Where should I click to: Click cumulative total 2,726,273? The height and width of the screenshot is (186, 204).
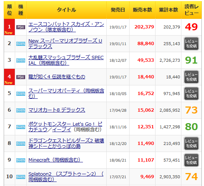[170, 60]
